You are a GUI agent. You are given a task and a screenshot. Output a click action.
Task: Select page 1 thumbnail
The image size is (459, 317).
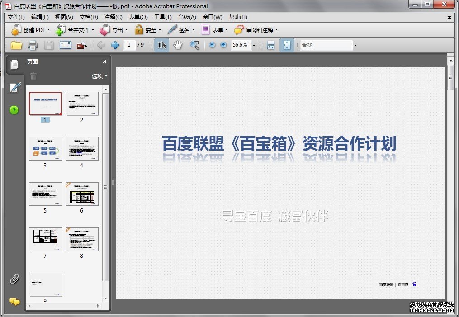45,104
